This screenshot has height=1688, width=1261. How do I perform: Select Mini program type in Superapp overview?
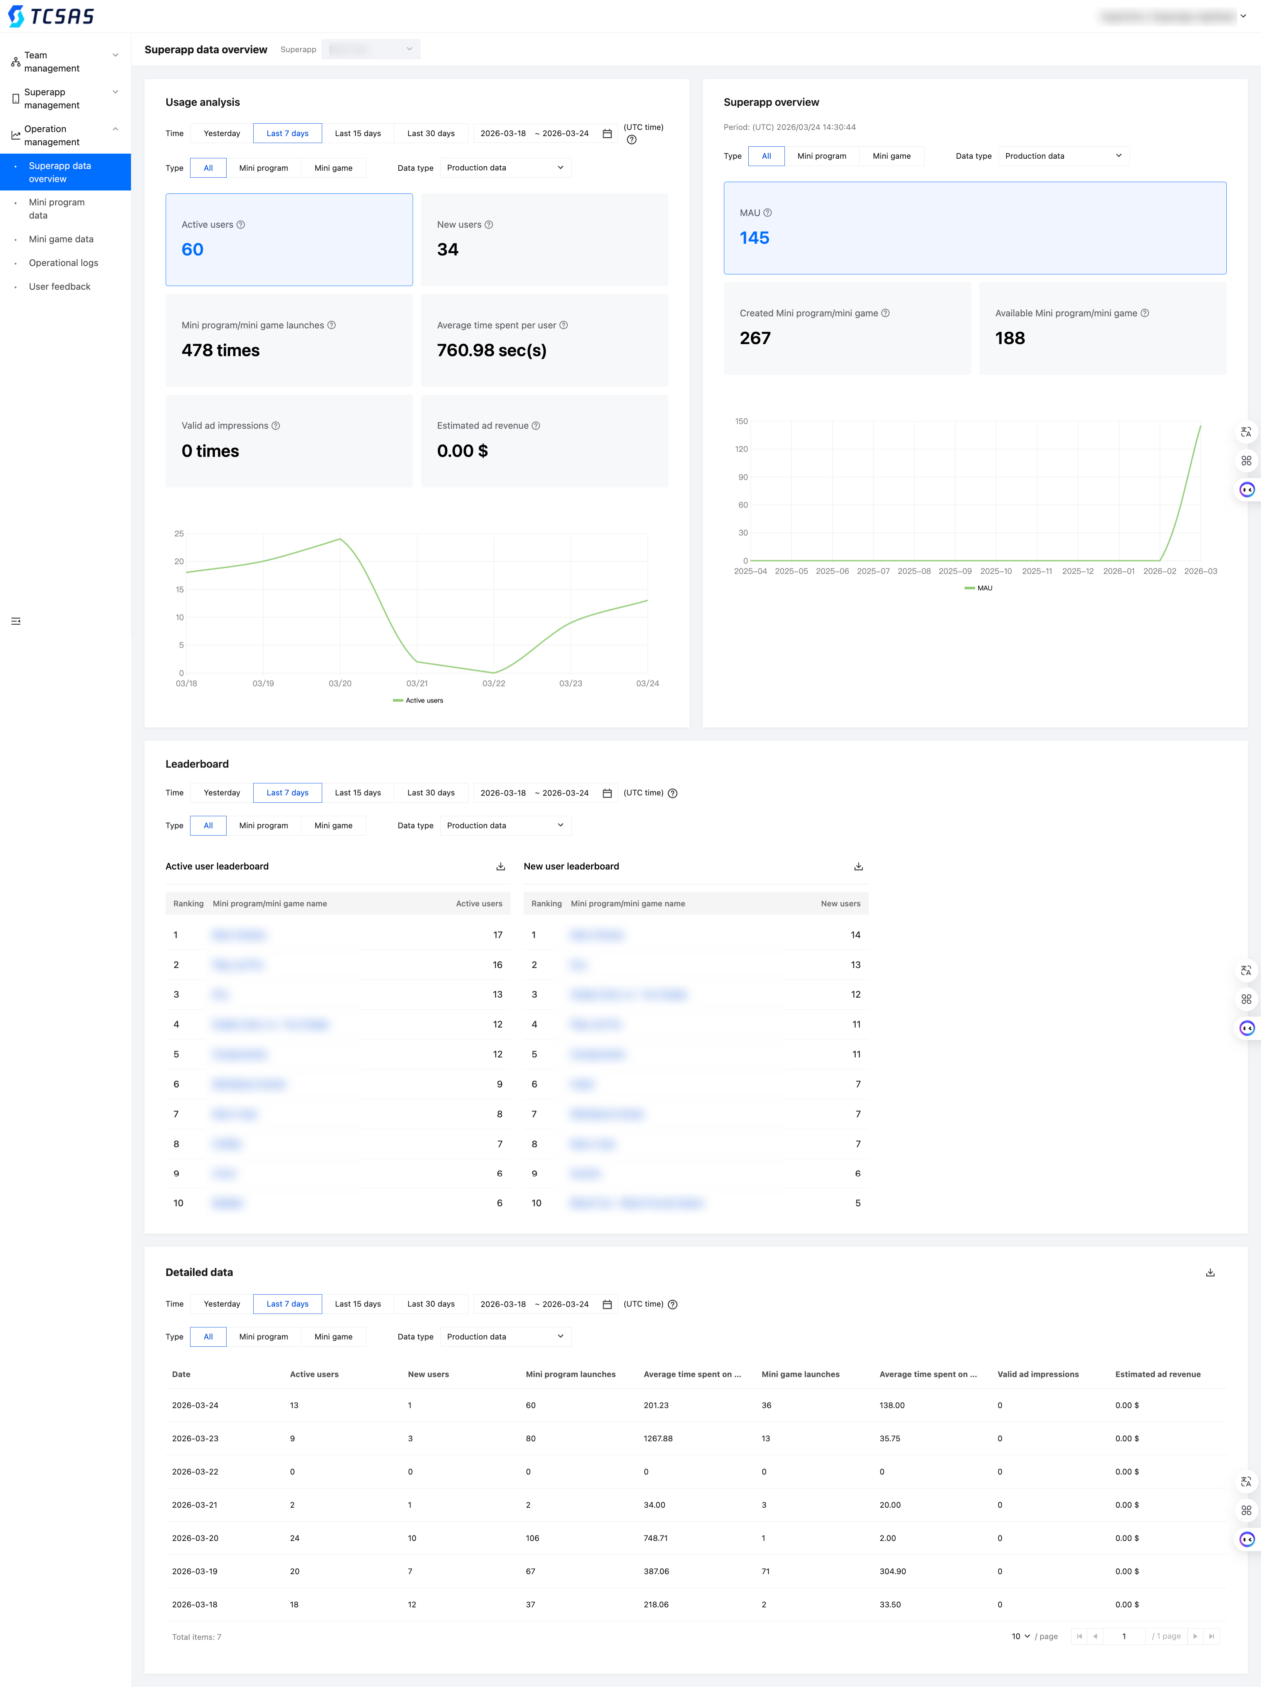click(x=821, y=156)
